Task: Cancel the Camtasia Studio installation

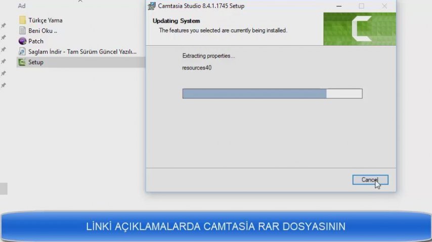Action: [370, 180]
